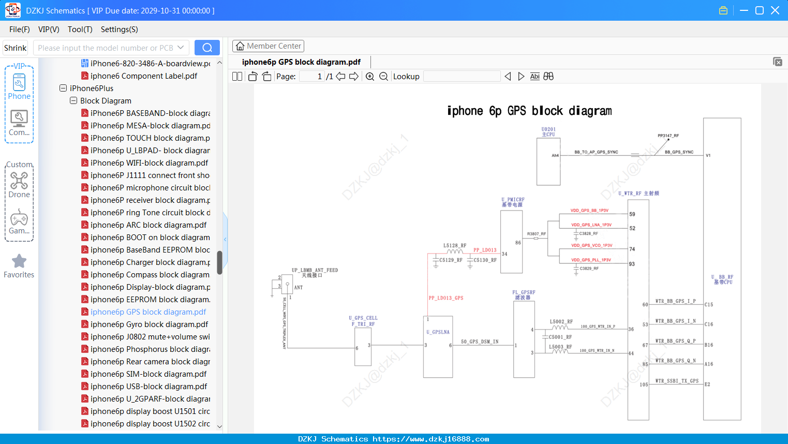Click the dzkj16888.com link in status bar

431,439
